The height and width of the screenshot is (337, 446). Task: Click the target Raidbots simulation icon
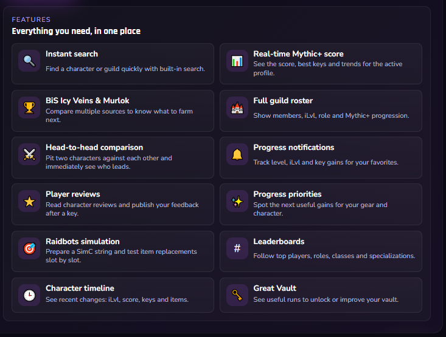[29, 248]
